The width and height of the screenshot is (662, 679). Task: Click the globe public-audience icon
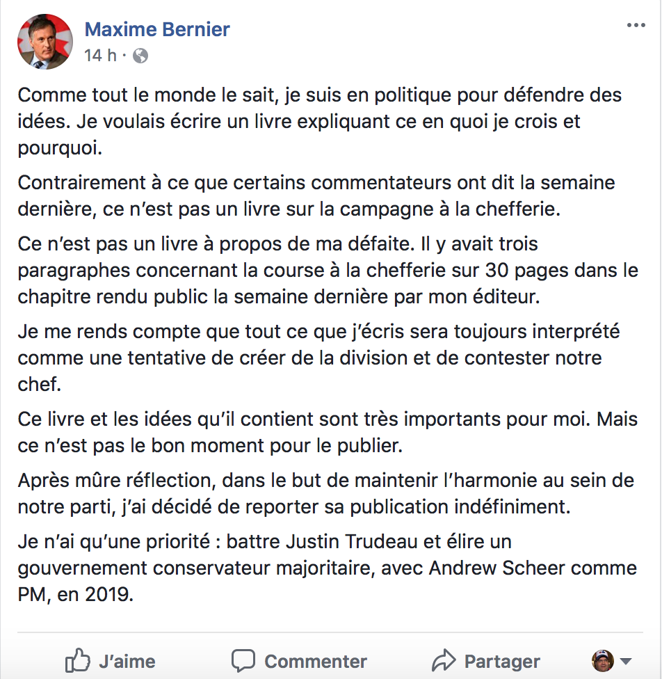[140, 56]
